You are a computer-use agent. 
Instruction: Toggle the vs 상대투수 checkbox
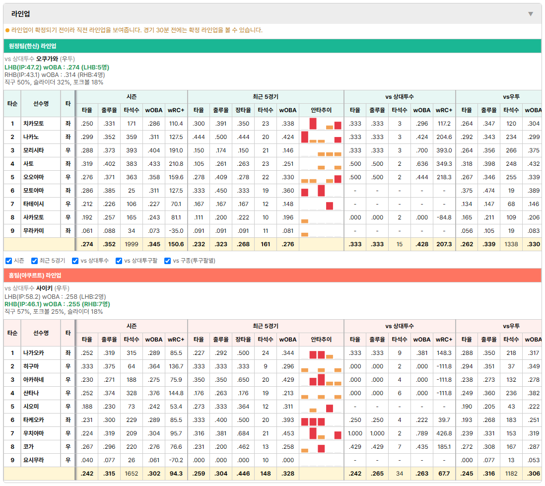coord(75,261)
